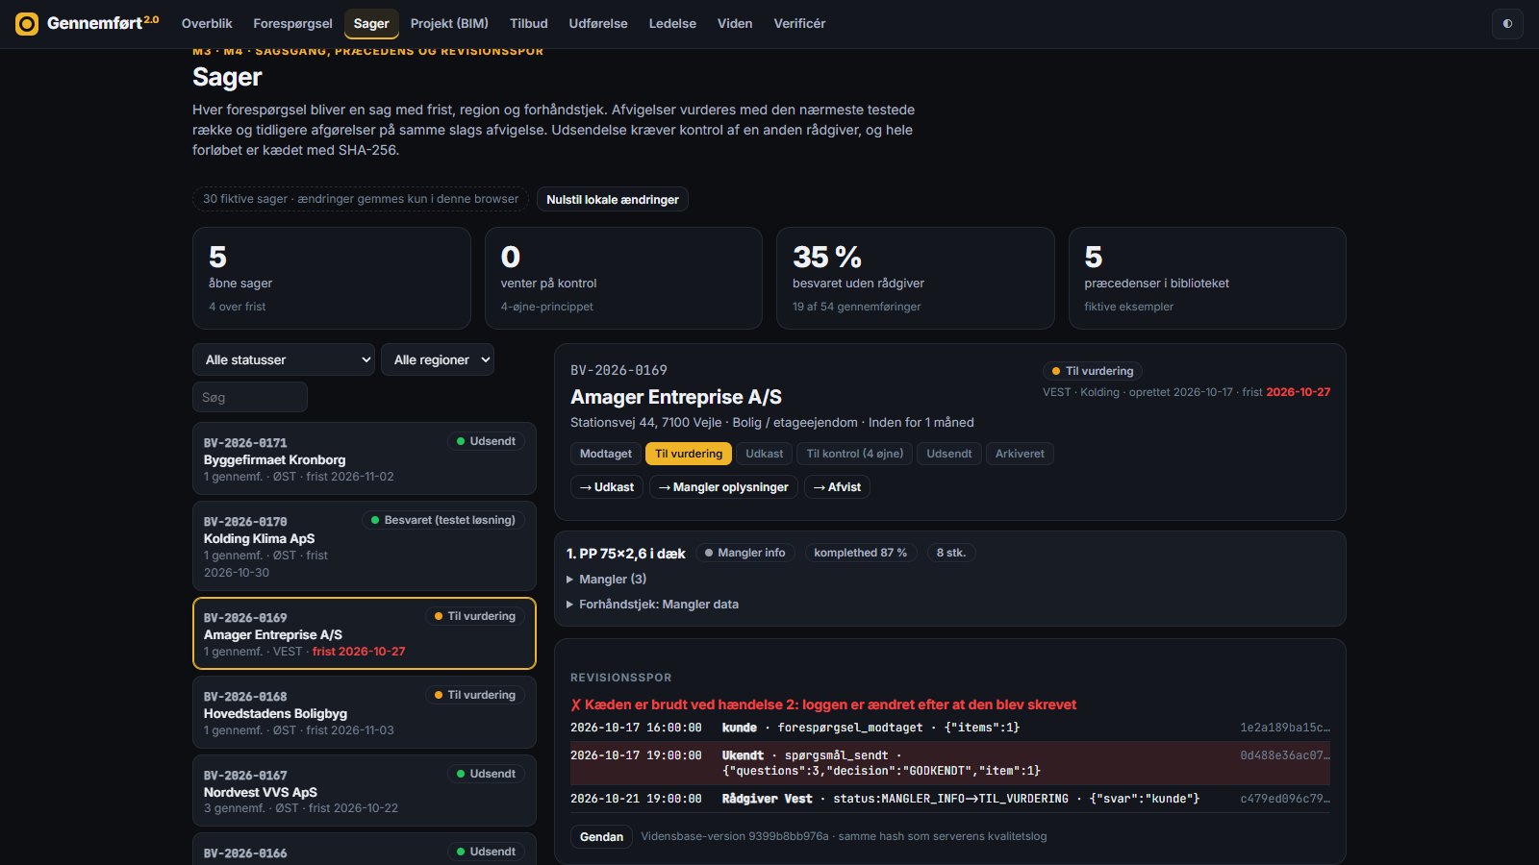Open the Alle regioner dropdown
The image size is (1539, 865).
(438, 359)
